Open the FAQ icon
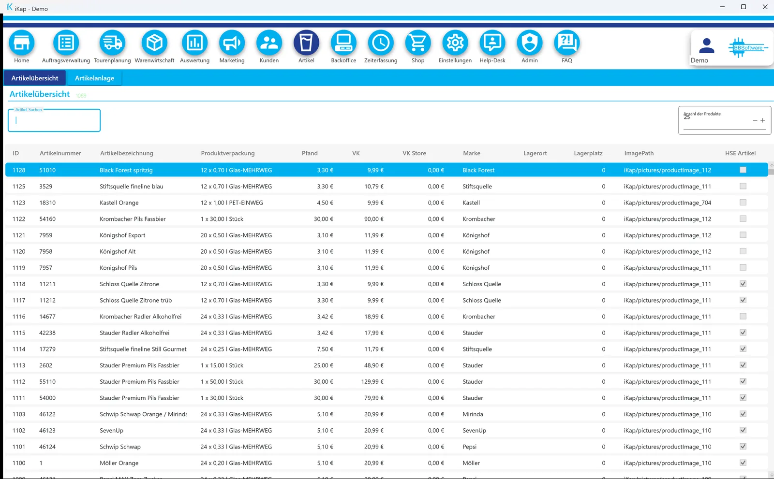 pos(567,43)
